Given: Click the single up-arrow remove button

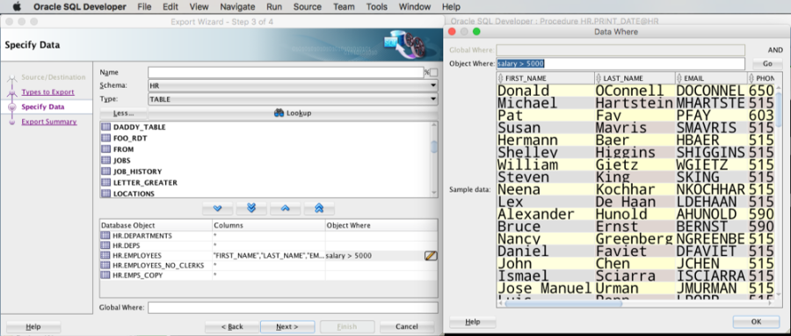Looking at the screenshot, I should pyautogui.click(x=285, y=208).
